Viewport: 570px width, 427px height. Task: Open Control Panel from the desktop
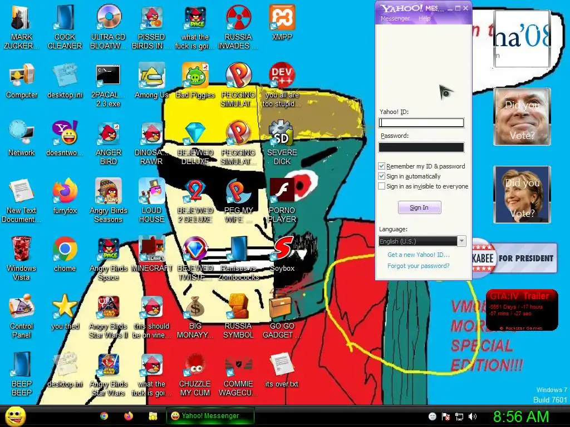21,307
